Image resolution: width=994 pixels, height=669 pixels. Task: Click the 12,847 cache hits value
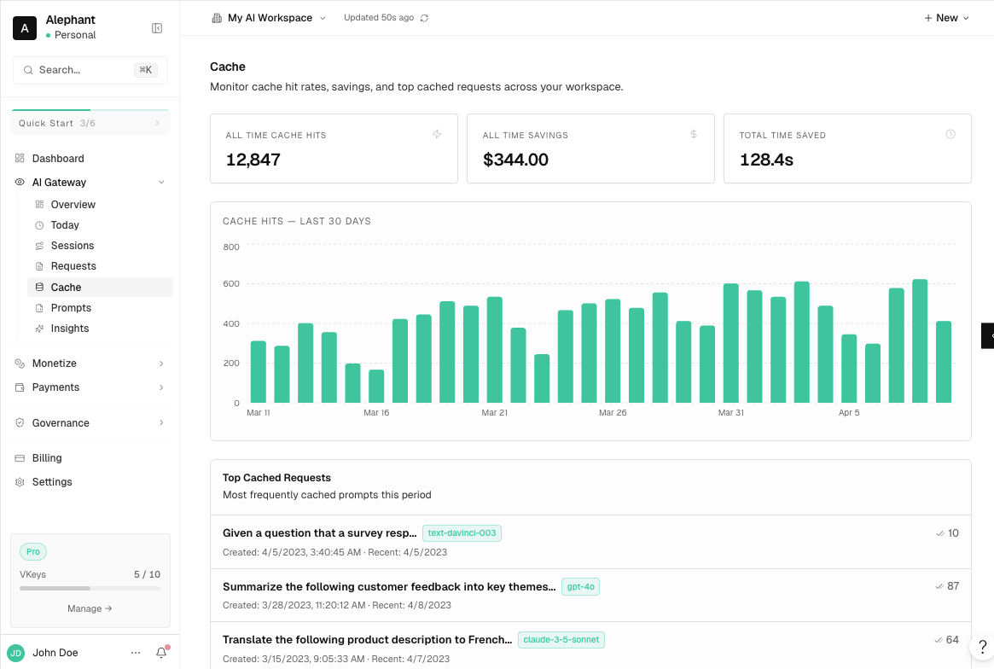tap(253, 160)
